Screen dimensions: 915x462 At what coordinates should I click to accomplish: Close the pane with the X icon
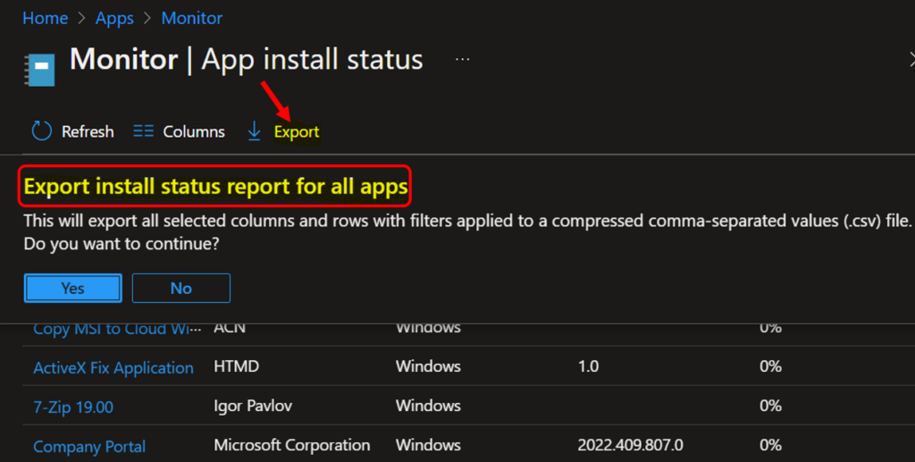(910, 60)
